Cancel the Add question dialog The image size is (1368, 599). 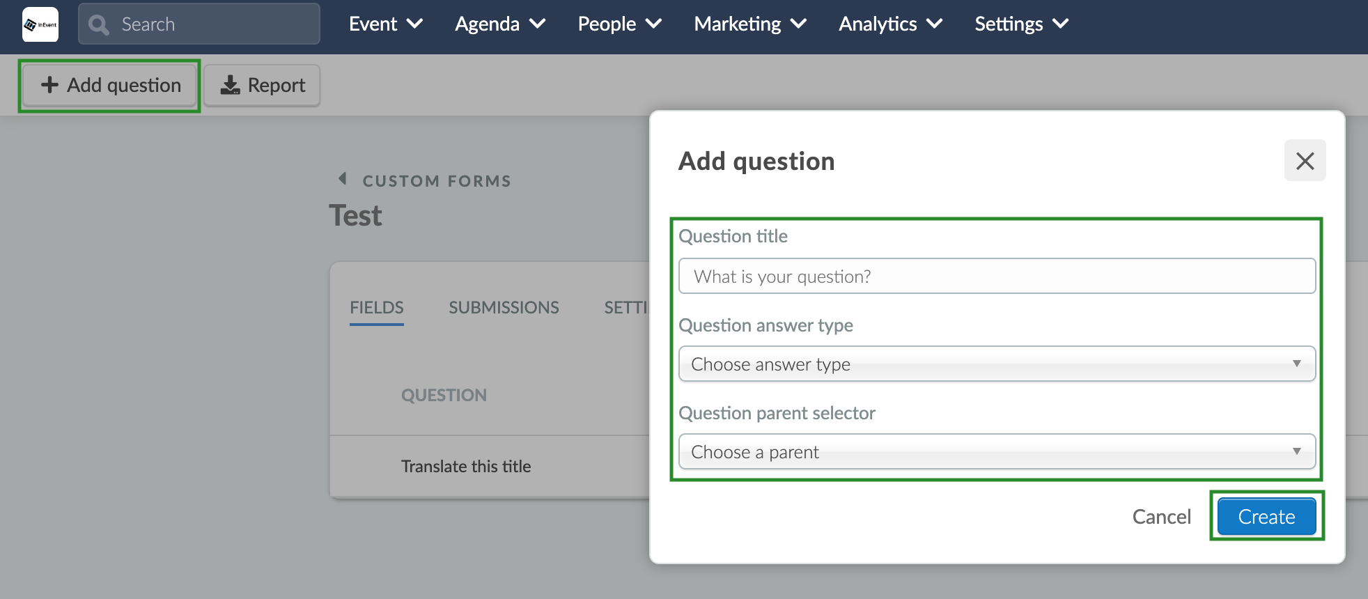click(x=1161, y=517)
